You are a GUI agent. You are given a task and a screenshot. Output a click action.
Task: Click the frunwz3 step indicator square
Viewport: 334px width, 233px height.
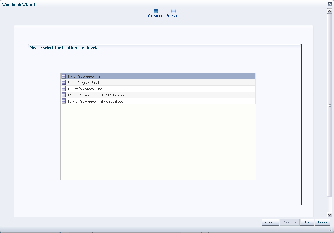click(174, 11)
